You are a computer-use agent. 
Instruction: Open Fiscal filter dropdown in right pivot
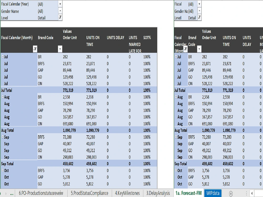pos(199,4)
